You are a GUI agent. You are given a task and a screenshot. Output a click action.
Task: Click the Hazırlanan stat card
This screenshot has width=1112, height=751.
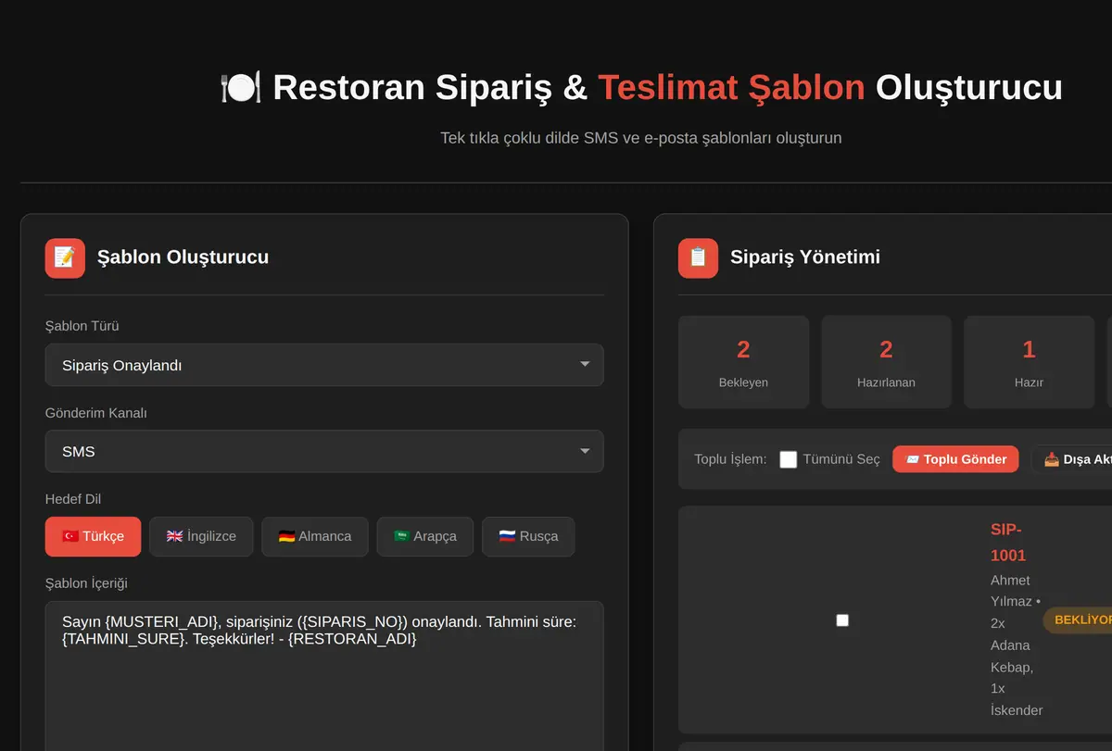(x=886, y=362)
